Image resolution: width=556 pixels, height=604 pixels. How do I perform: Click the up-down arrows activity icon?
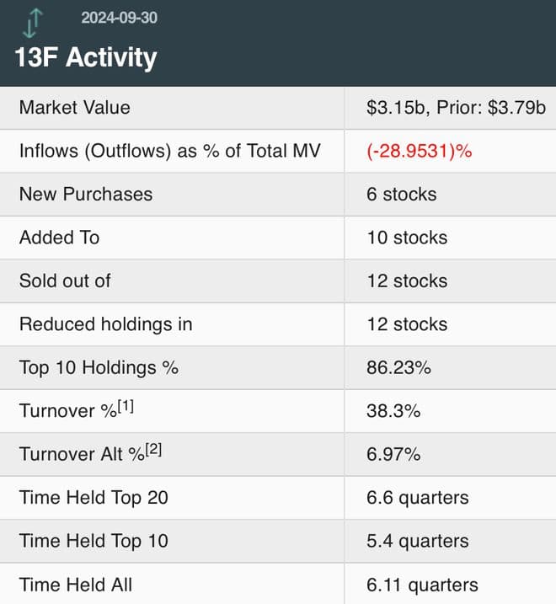click(31, 23)
